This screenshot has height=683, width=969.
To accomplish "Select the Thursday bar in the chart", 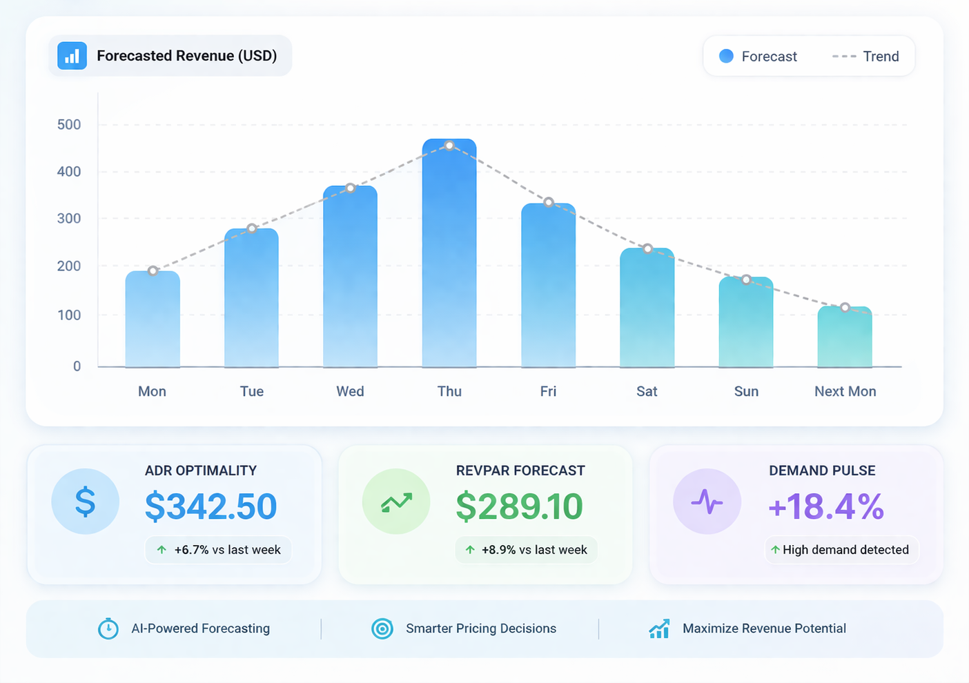I will [x=449, y=255].
